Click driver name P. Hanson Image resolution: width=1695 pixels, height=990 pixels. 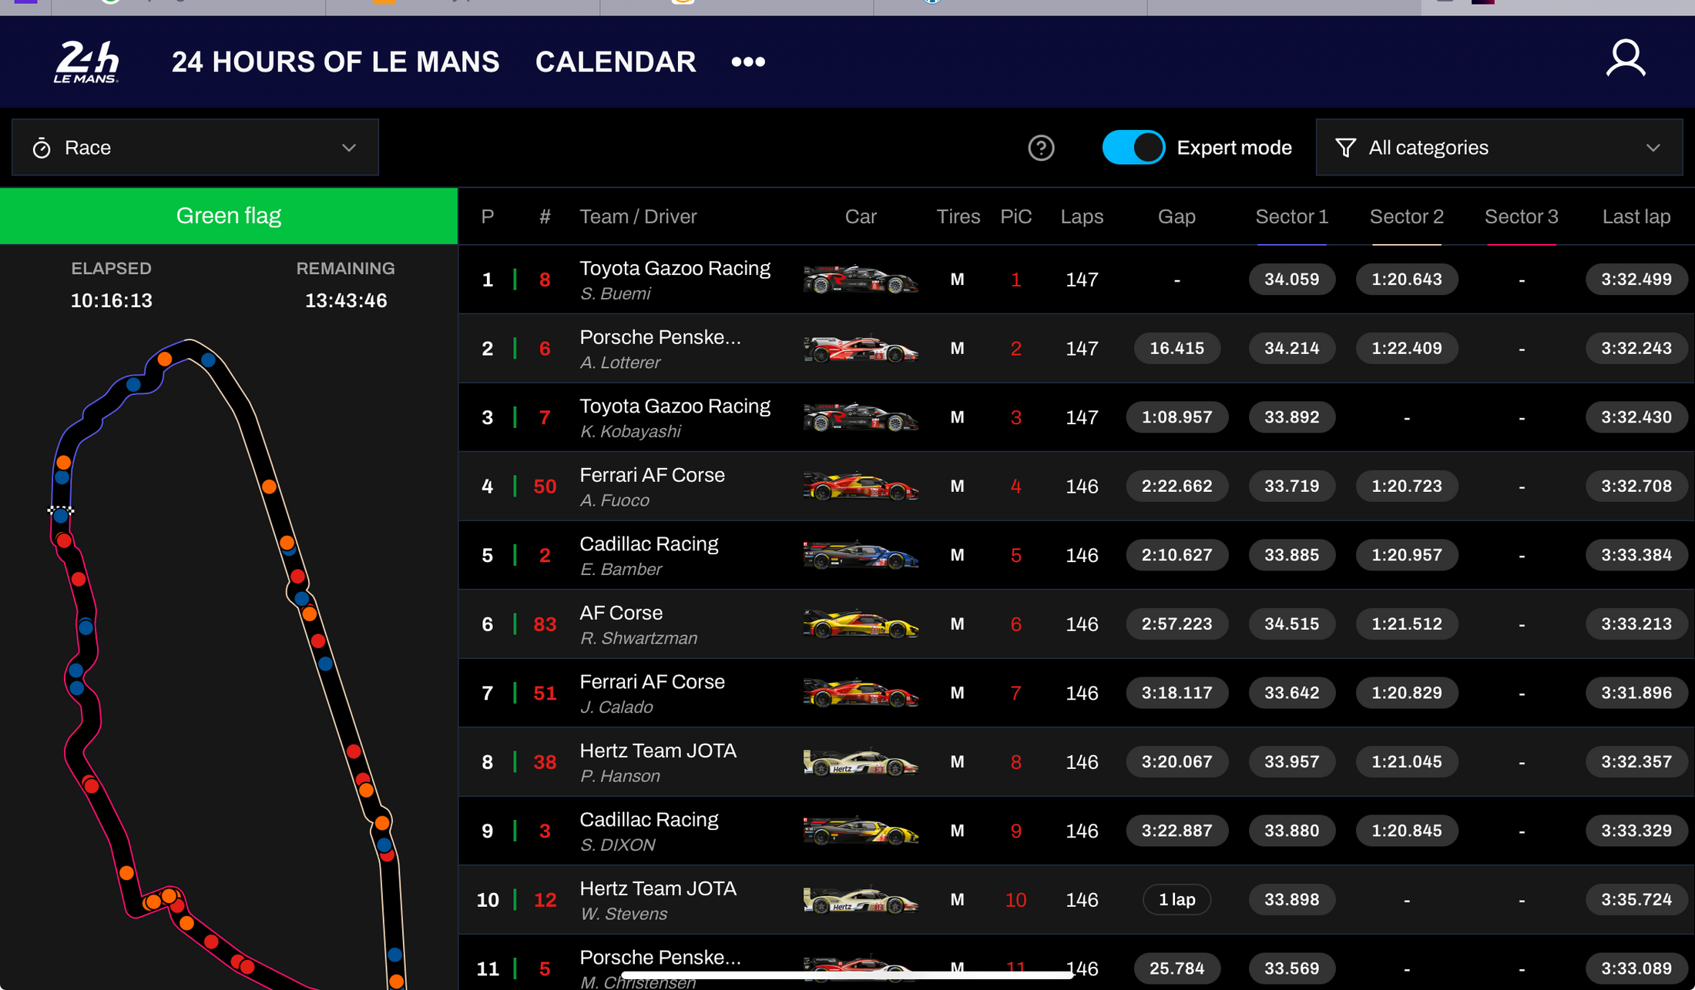pyautogui.click(x=619, y=776)
